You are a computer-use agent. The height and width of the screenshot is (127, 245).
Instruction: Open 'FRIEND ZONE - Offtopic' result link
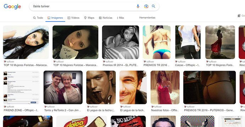[x=21, y=110]
